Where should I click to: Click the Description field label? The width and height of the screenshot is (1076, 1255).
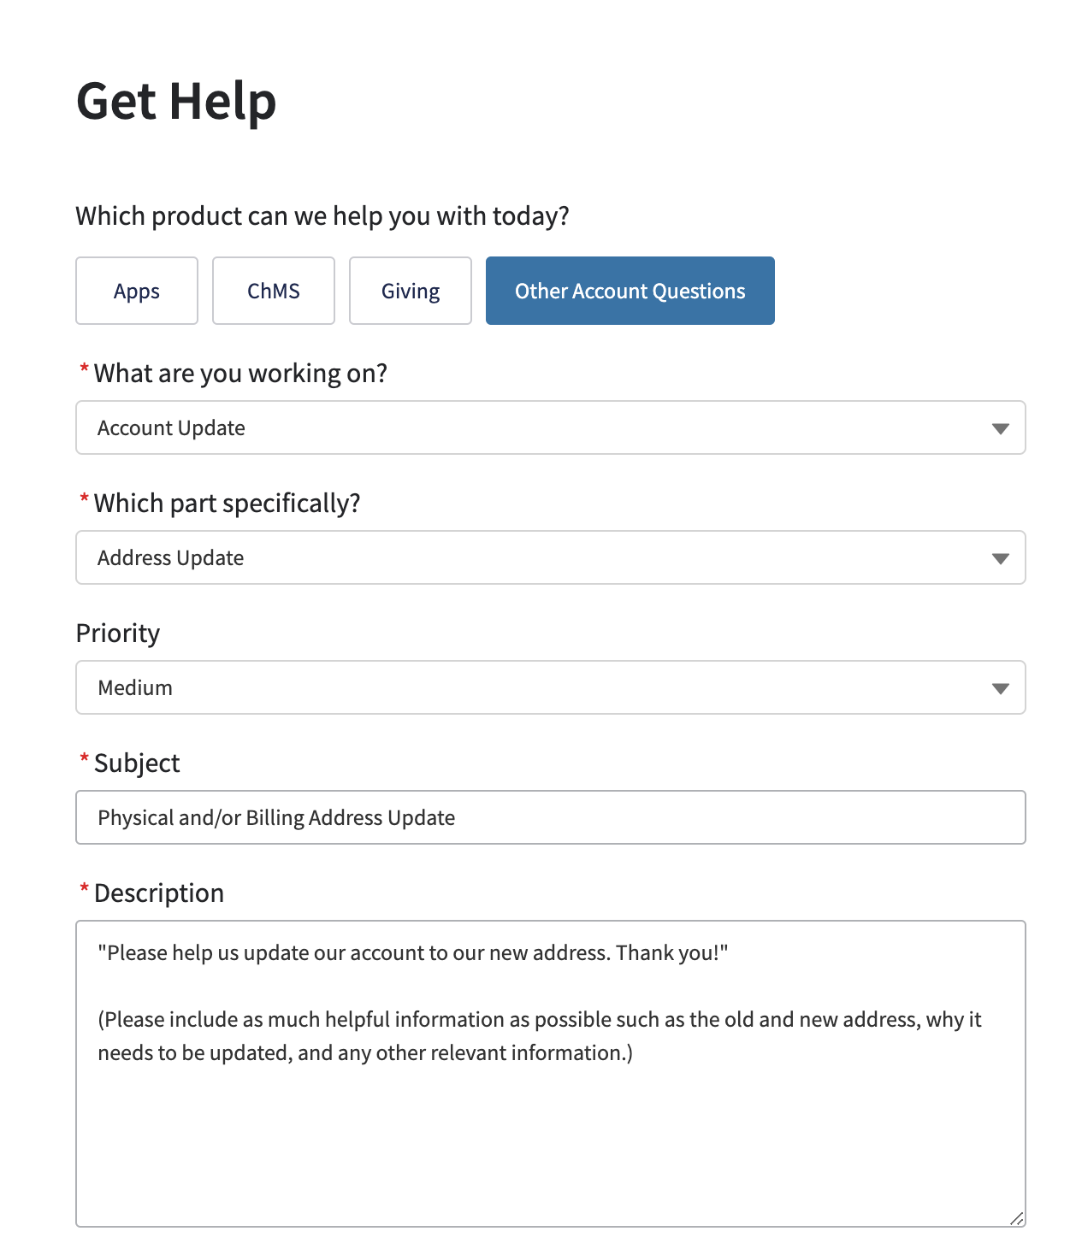[x=157, y=893]
